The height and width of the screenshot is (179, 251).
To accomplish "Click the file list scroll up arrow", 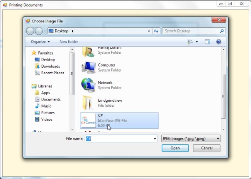I will [224, 49].
